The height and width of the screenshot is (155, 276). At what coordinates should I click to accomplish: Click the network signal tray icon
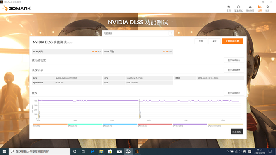tap(236, 151)
